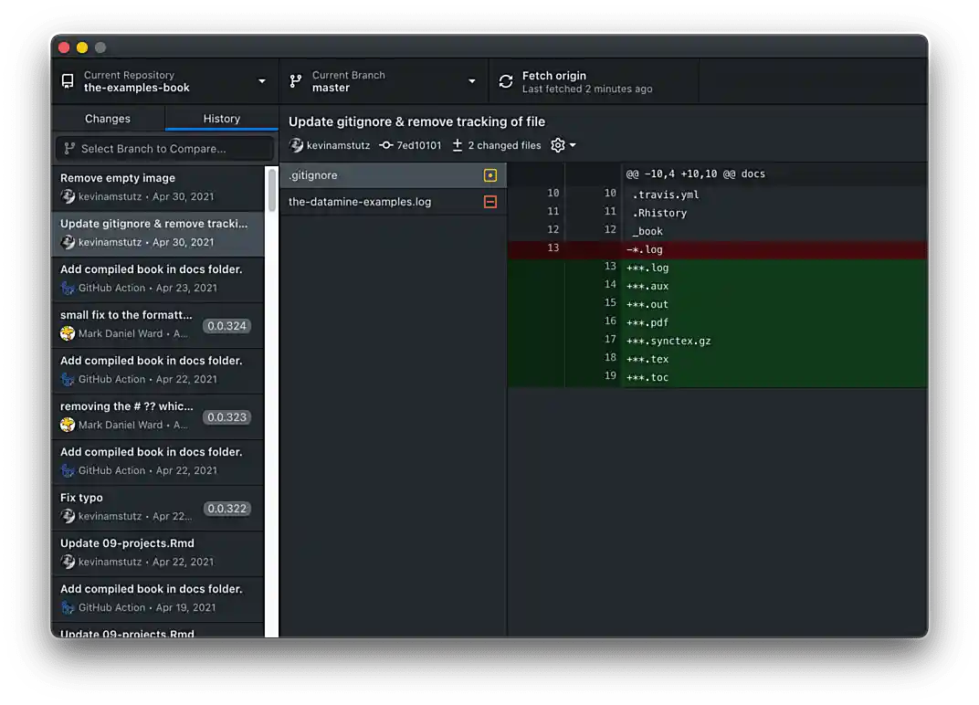Click the GitHub Action avatar icon
Image resolution: width=979 pixels, height=705 pixels.
(68, 287)
